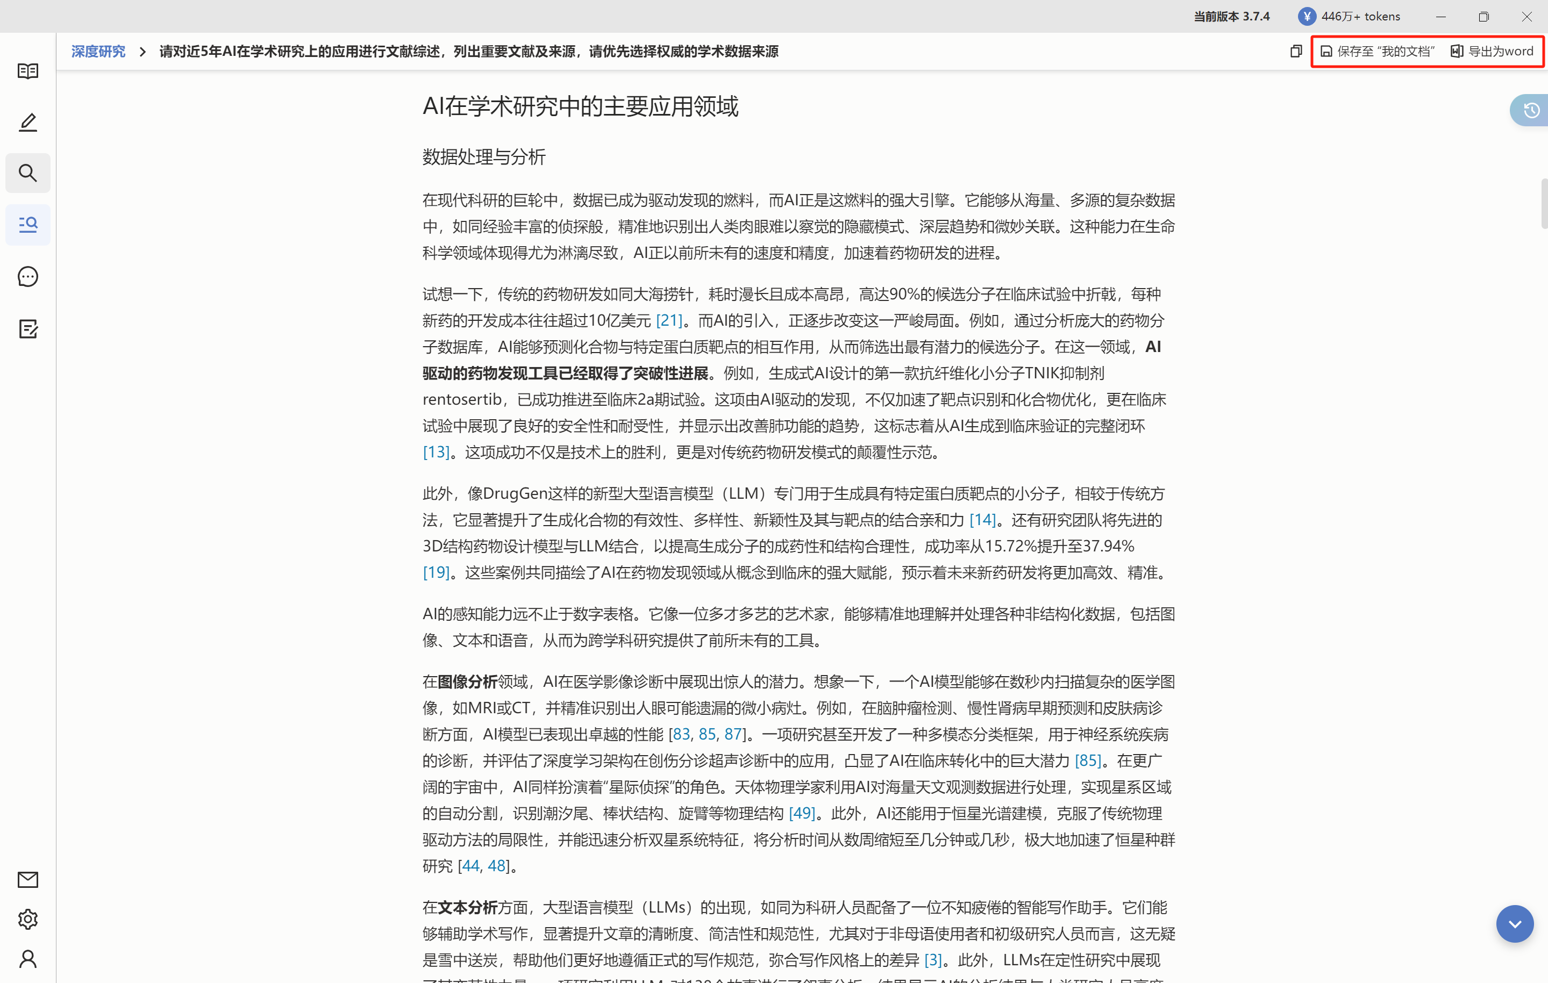Screen dimensions: 1548x983
Task: Open the magnifier search icon in sidebar
Action: tap(27, 173)
